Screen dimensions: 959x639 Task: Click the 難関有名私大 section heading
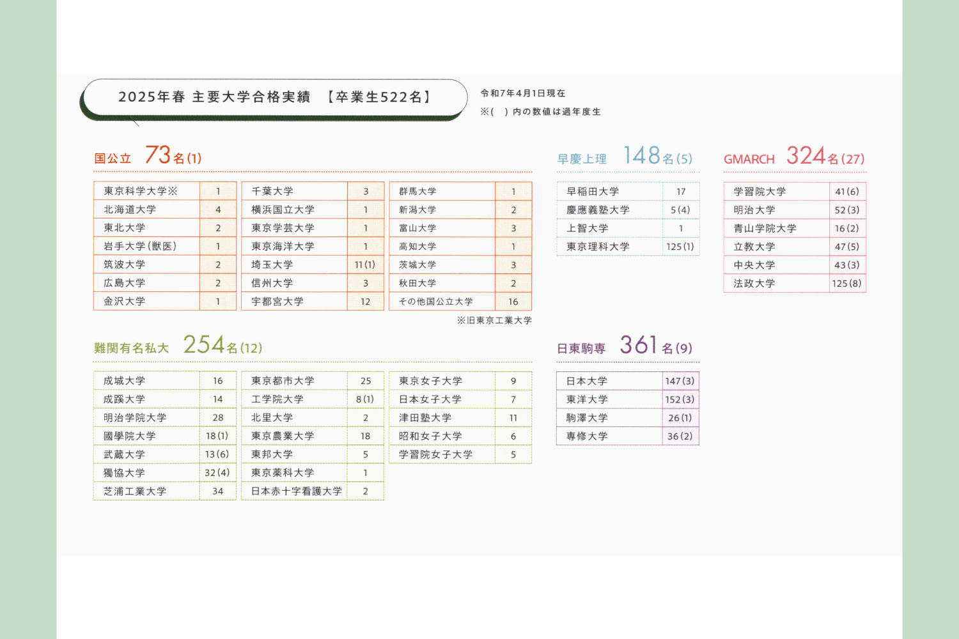(132, 348)
